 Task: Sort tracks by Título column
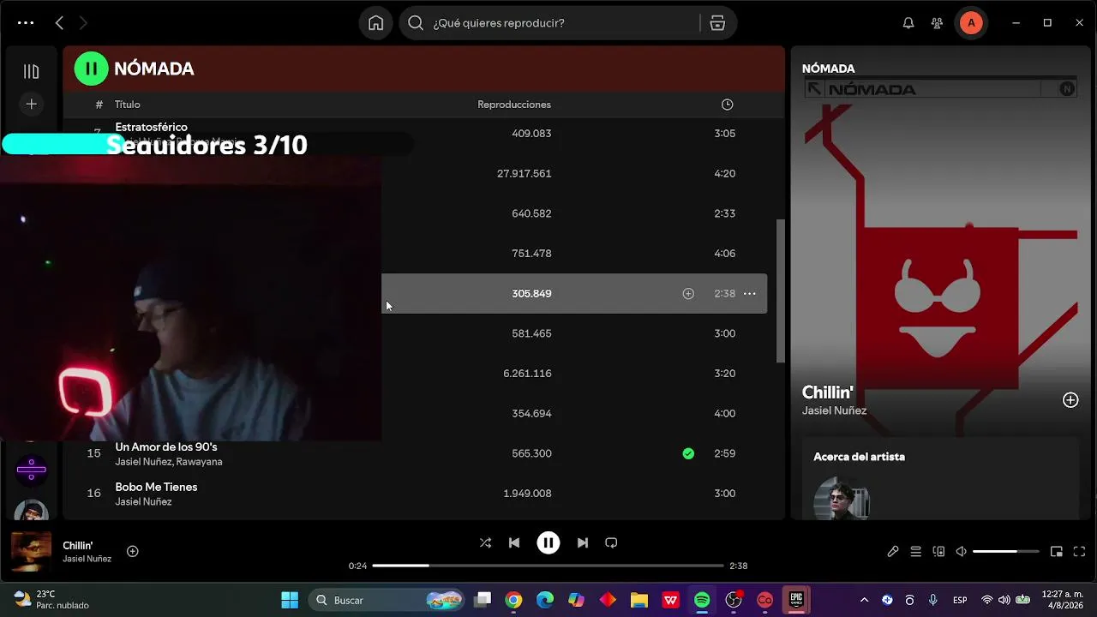(128, 105)
